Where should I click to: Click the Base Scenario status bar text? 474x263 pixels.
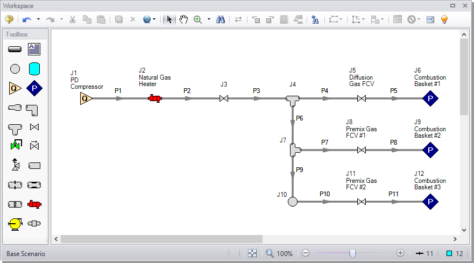pos(26,254)
